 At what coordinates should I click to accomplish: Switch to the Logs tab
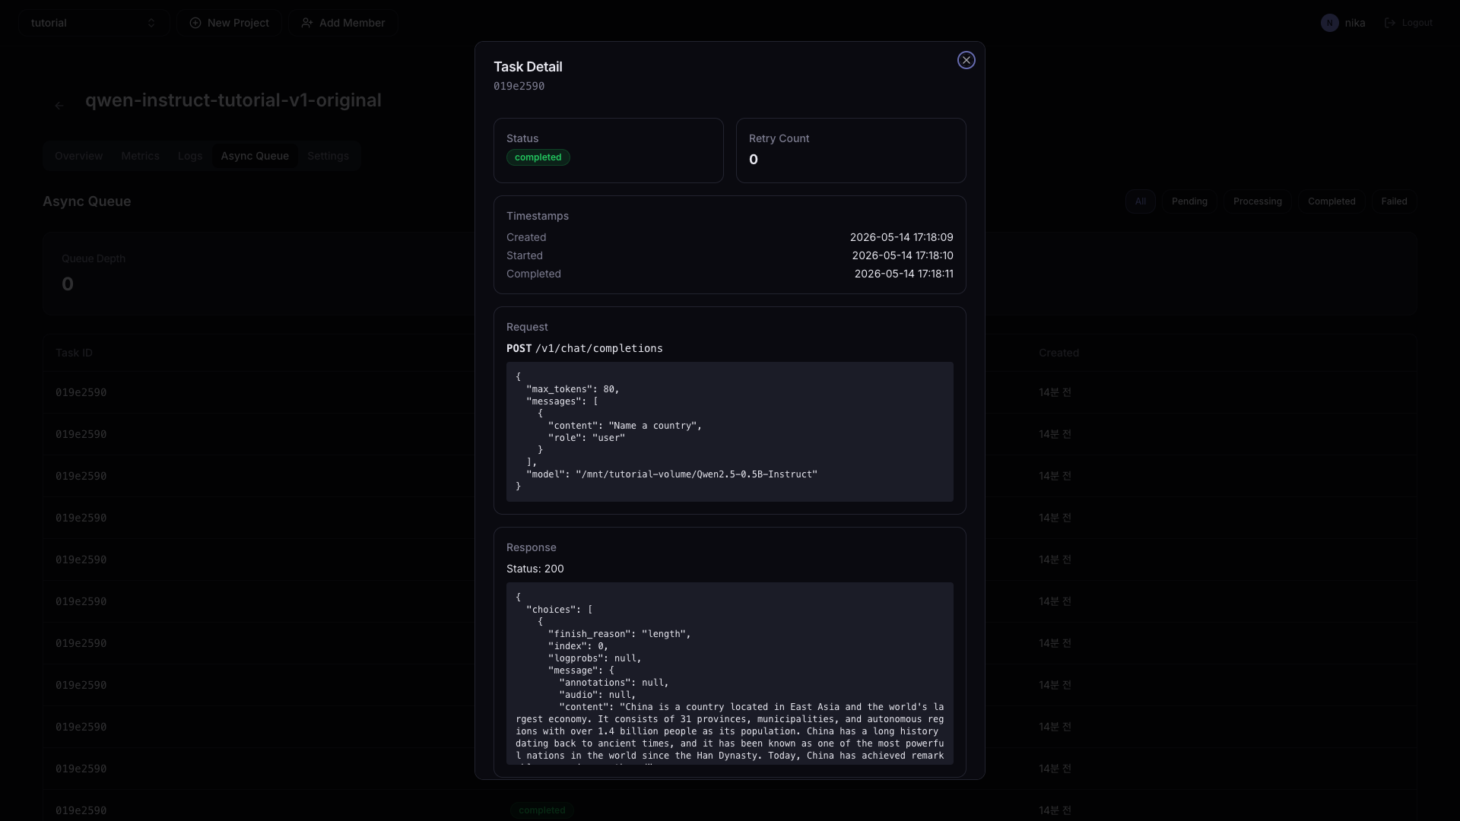click(x=190, y=156)
